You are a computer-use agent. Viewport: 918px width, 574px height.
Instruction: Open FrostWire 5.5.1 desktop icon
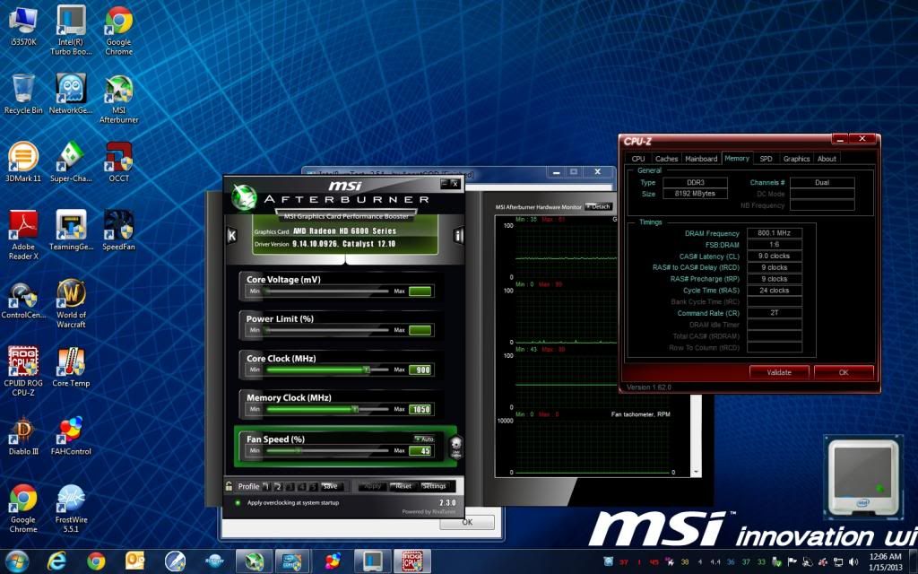[71, 508]
